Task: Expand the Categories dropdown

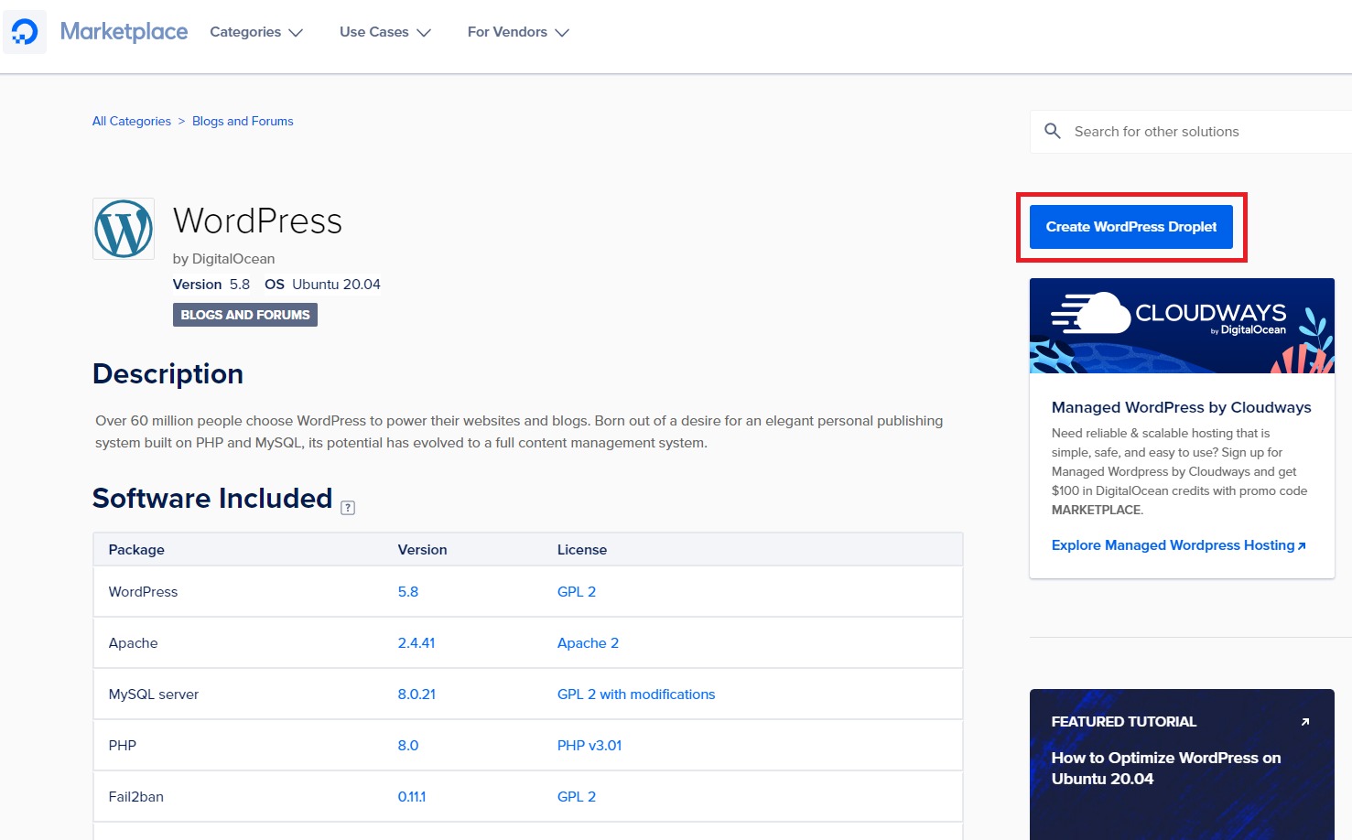Action: [255, 32]
